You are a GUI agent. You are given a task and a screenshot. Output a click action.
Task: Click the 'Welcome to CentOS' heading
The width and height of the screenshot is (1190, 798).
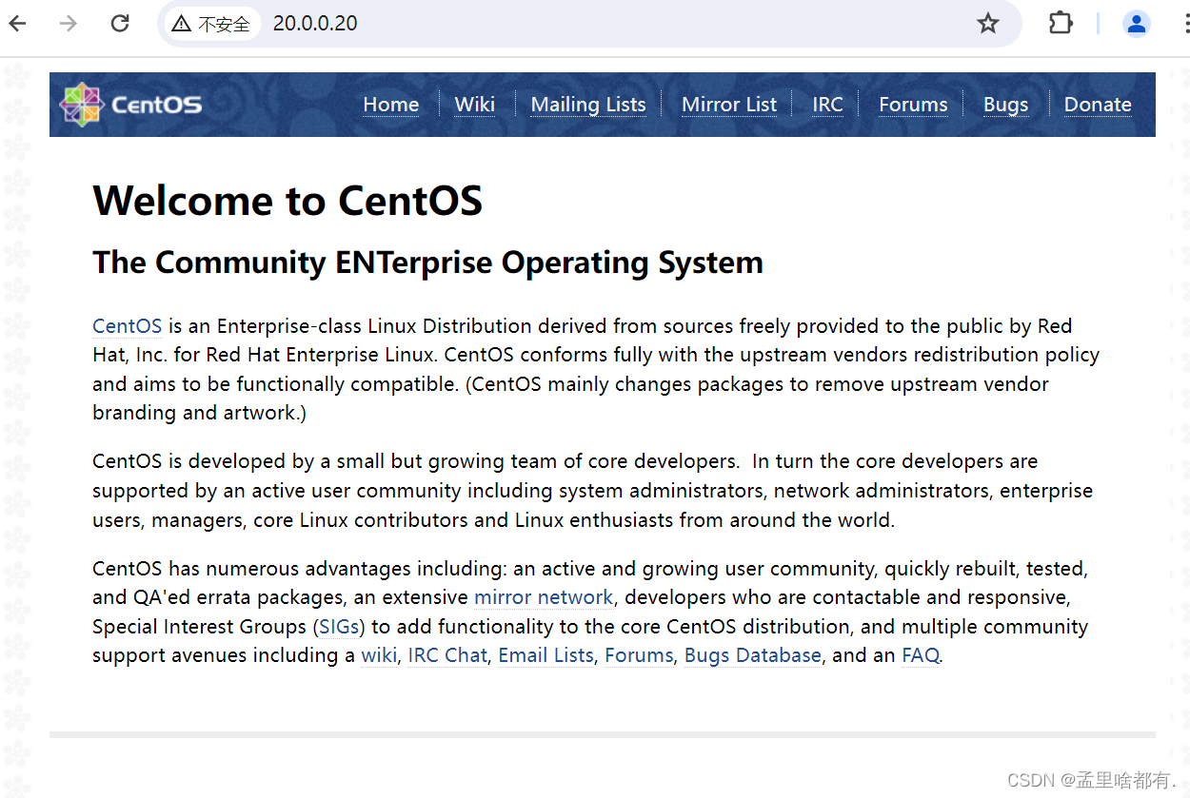pyautogui.click(x=288, y=201)
